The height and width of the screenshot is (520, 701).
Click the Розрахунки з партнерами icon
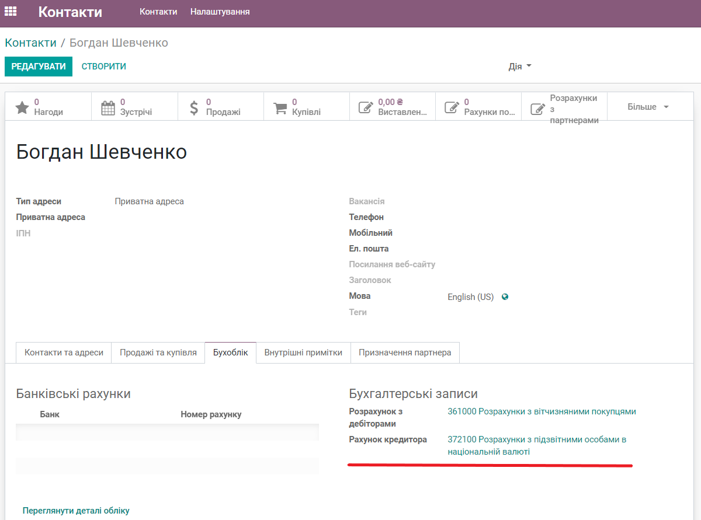click(538, 107)
